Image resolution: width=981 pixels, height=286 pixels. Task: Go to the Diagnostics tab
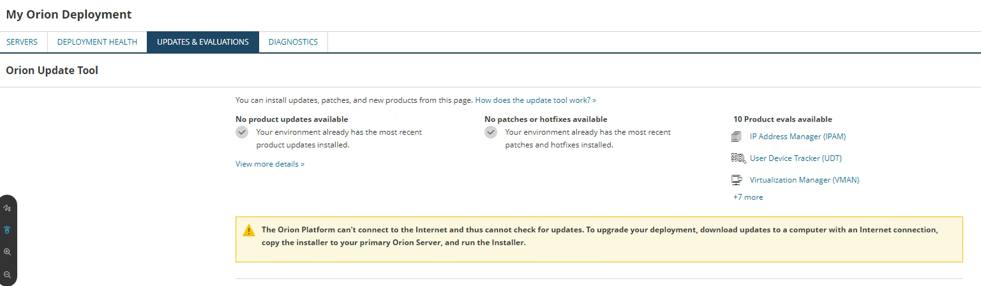click(x=293, y=42)
